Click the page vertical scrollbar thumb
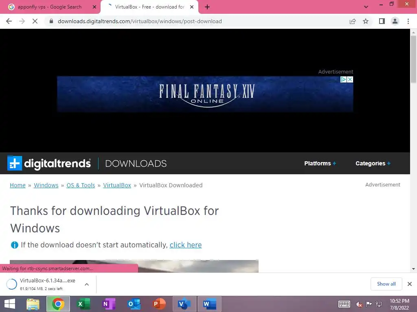The width and height of the screenshot is (417, 312). coord(413,59)
